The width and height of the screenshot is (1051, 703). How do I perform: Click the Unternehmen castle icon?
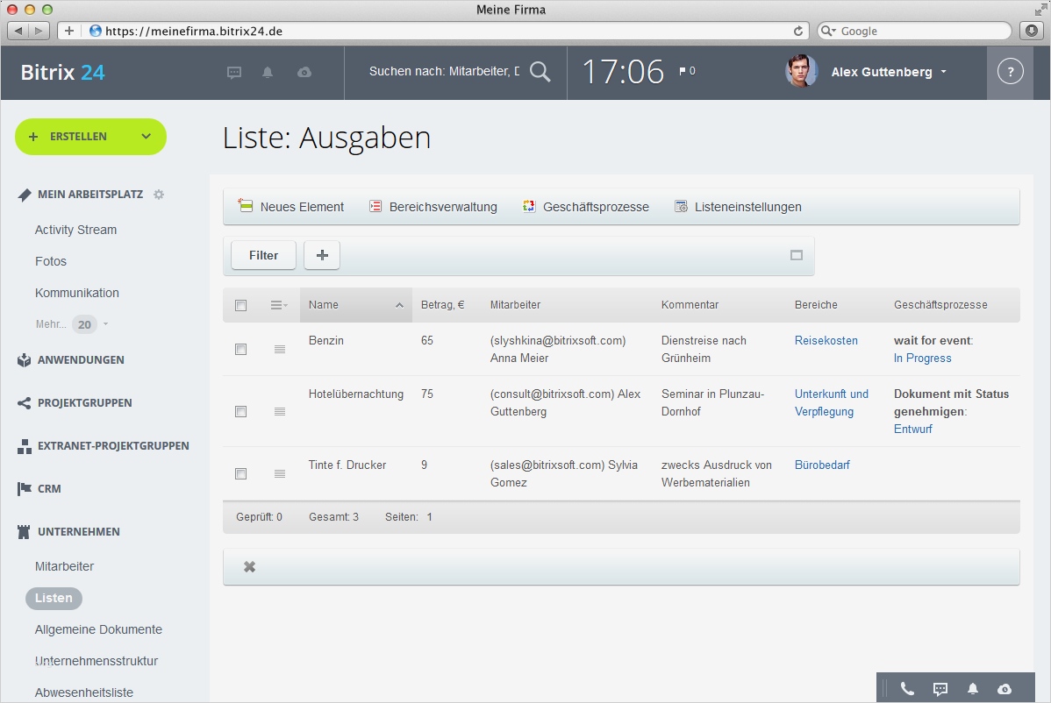click(x=25, y=531)
